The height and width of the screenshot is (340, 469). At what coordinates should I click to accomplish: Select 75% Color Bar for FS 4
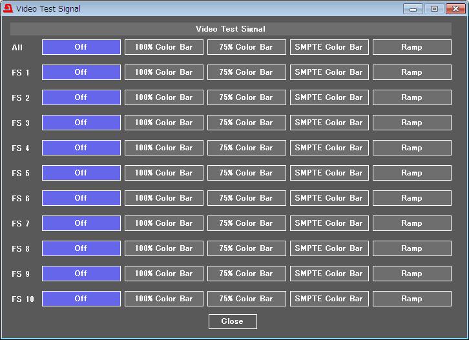click(x=246, y=148)
